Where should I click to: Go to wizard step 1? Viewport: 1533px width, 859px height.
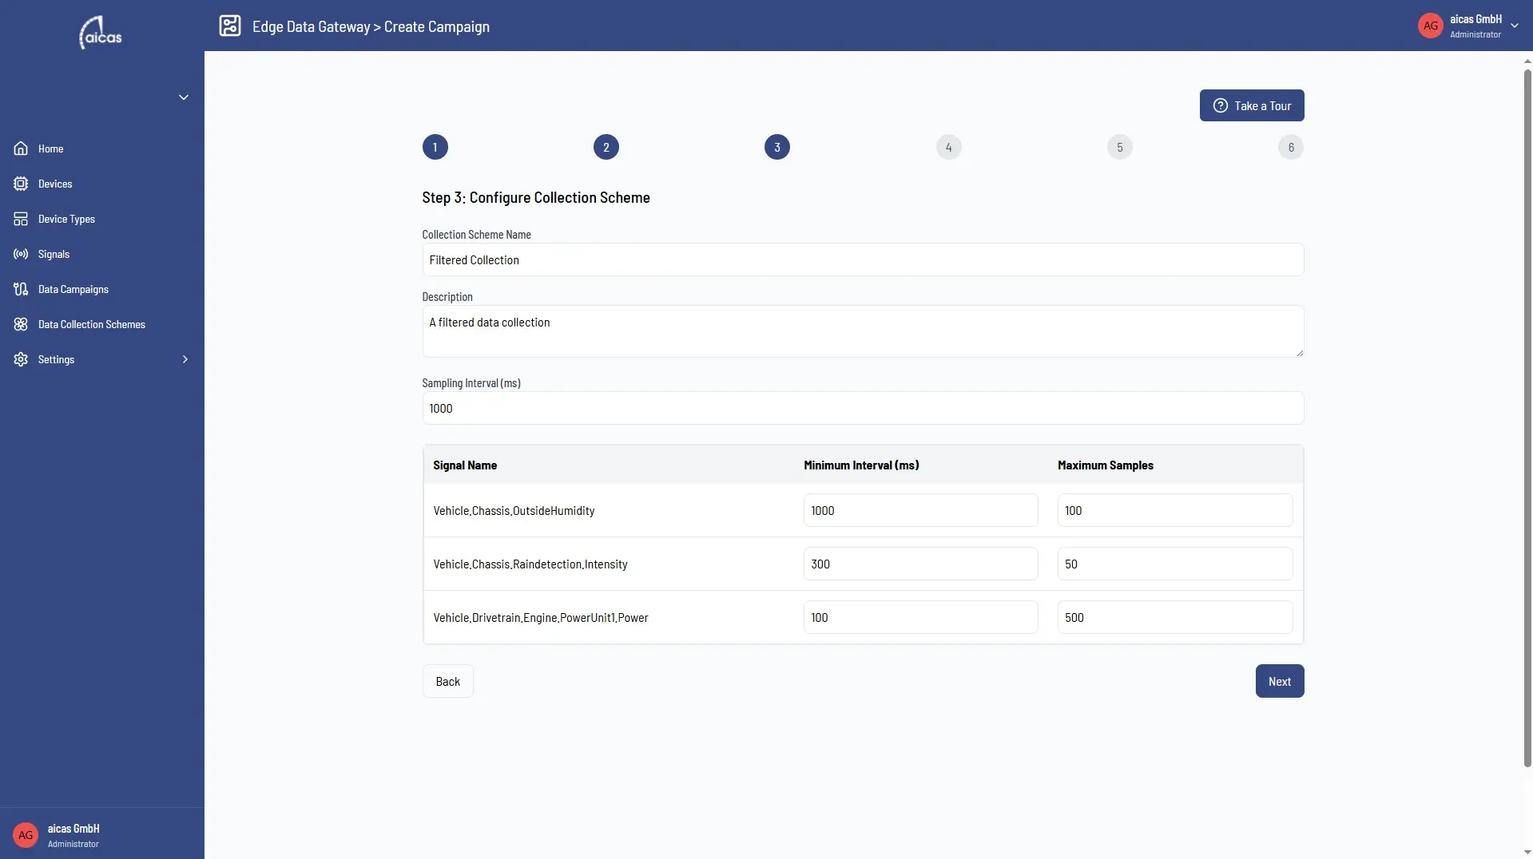point(435,147)
